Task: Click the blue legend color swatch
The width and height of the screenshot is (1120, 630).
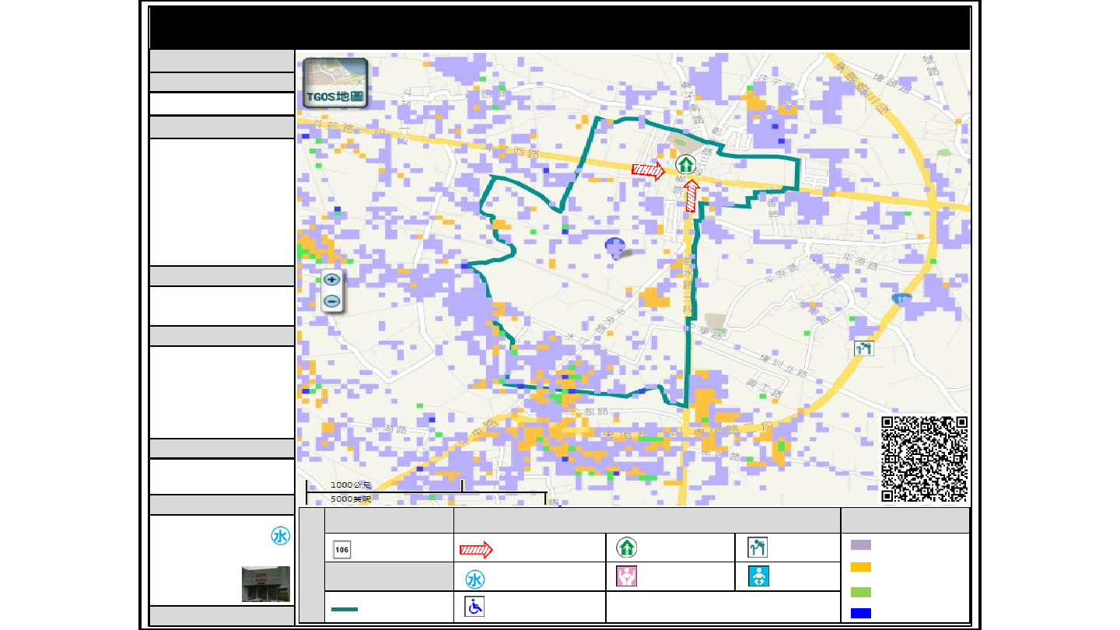Action: (x=860, y=613)
